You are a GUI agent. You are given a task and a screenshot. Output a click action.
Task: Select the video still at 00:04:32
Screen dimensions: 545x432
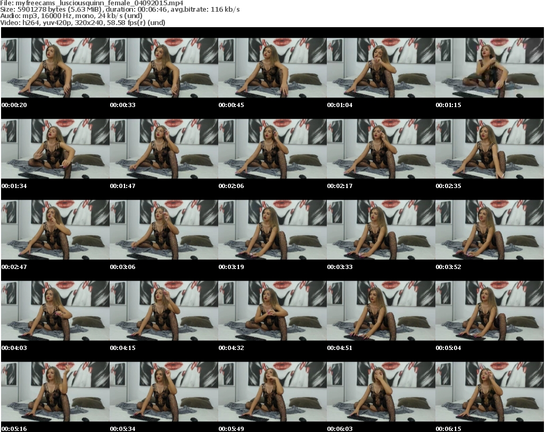tap(272, 311)
